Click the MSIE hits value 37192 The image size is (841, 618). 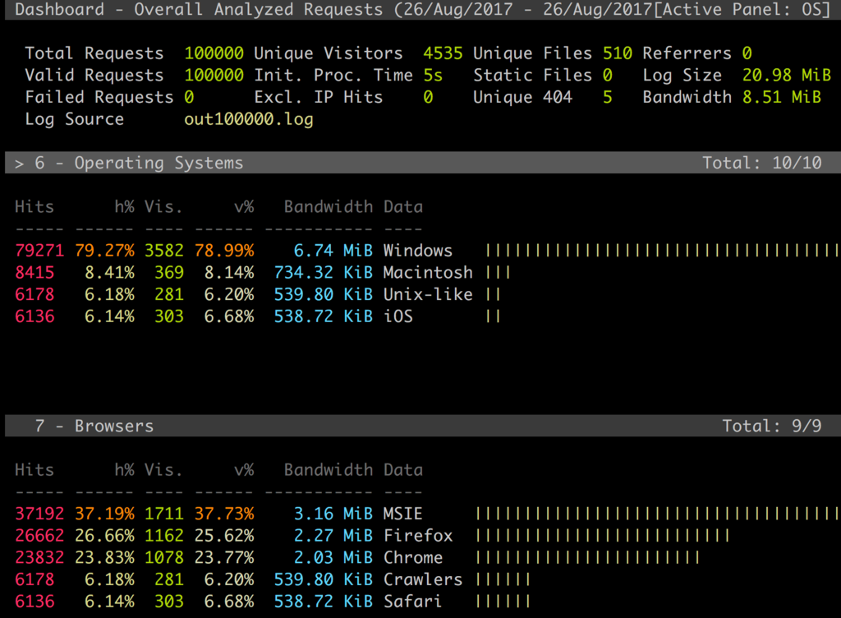[x=39, y=514]
